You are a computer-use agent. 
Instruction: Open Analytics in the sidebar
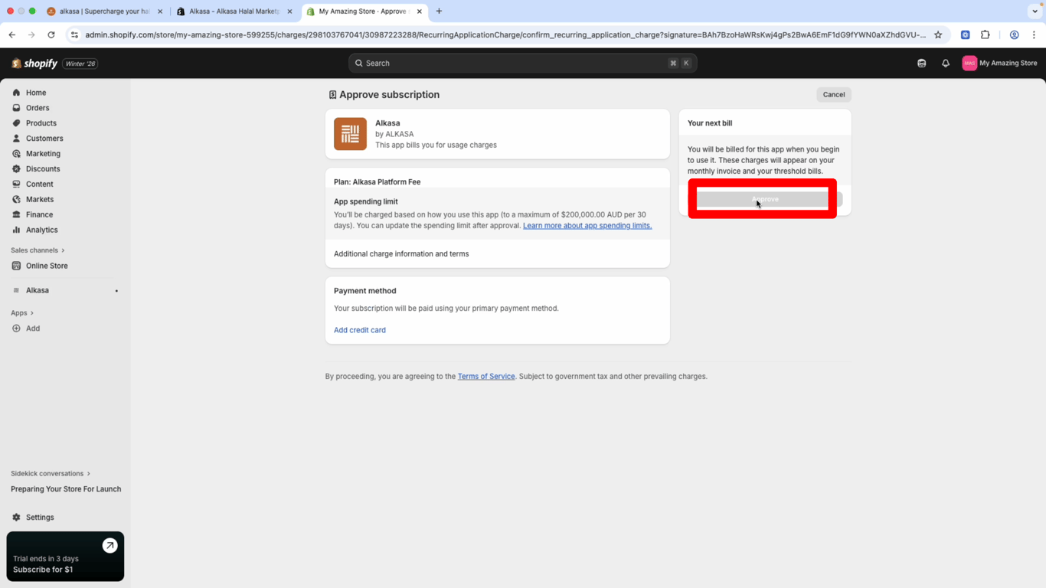(41, 230)
